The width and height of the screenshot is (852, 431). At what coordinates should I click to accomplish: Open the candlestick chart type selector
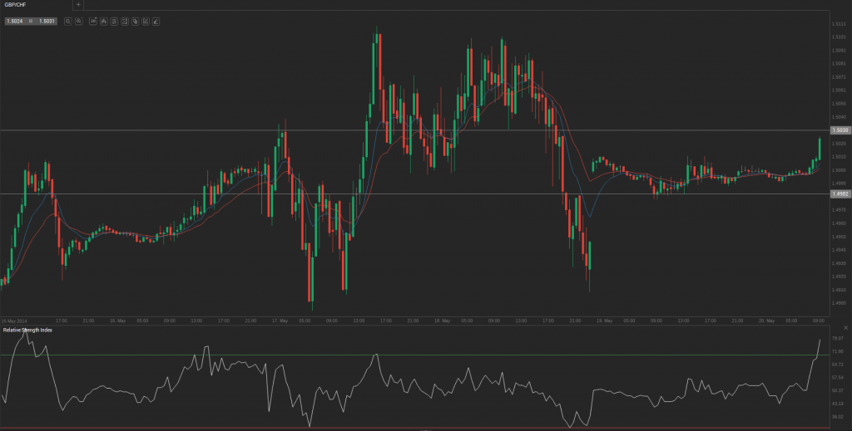pyautogui.click(x=104, y=20)
